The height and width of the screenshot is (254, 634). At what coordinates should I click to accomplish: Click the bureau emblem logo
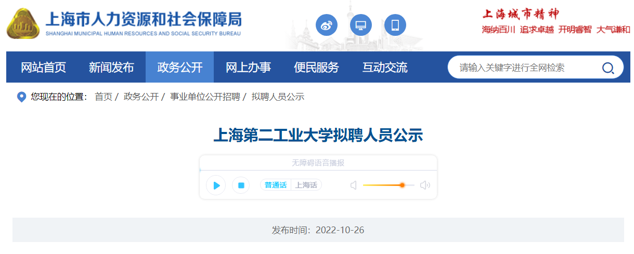click(x=23, y=24)
